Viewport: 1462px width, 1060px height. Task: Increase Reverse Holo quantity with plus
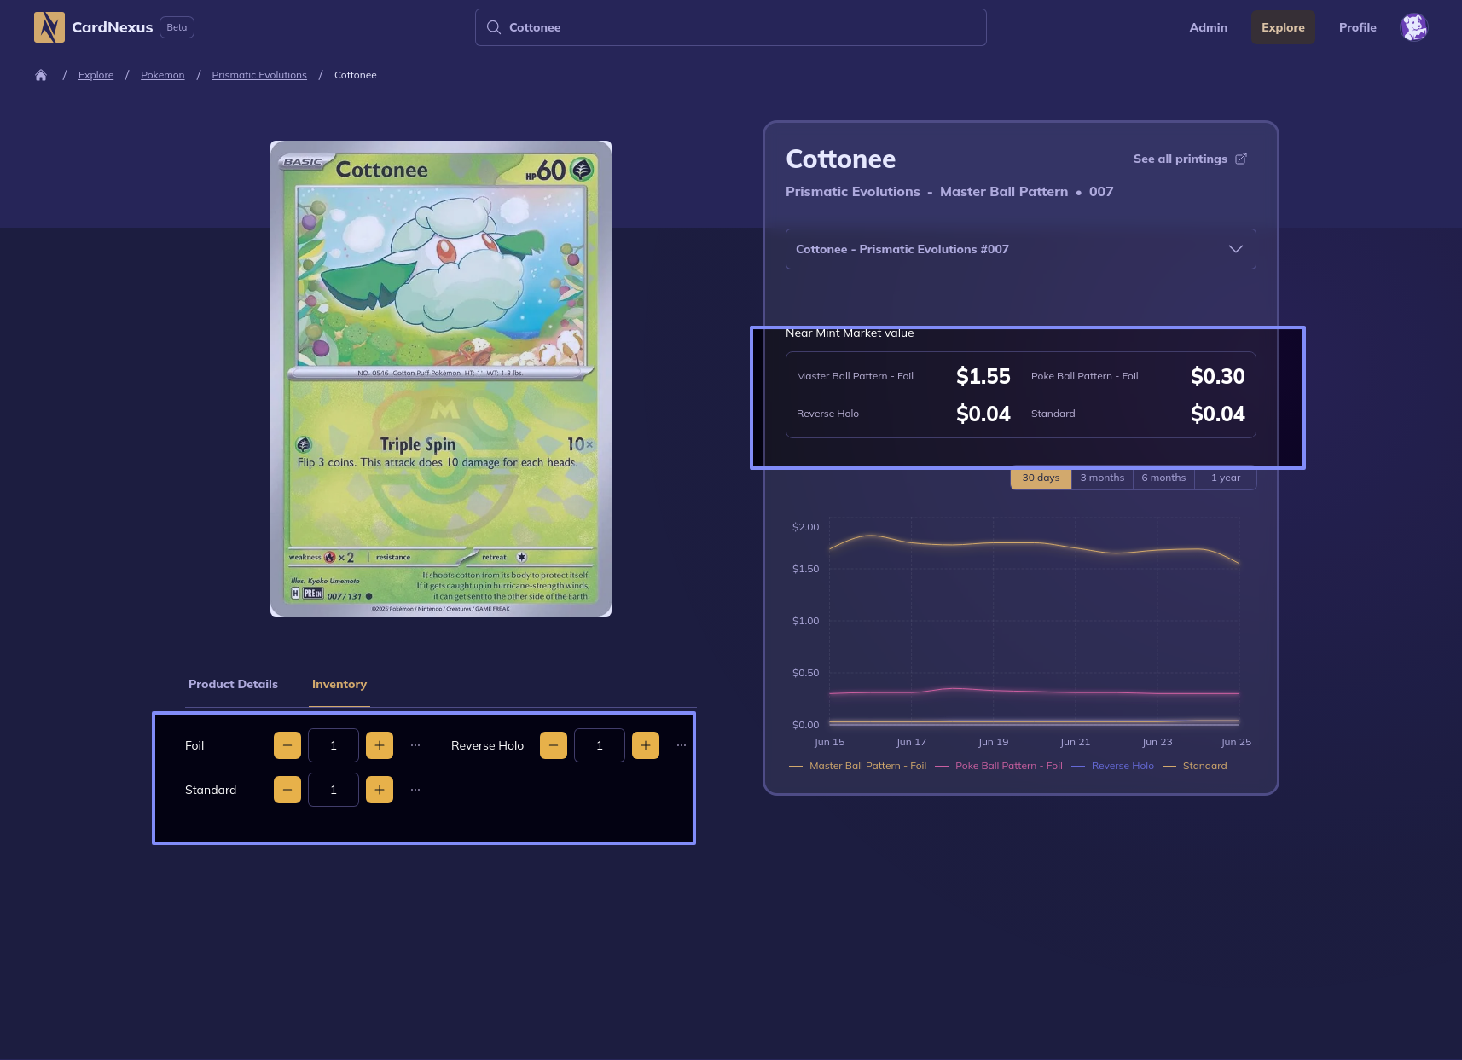646,745
